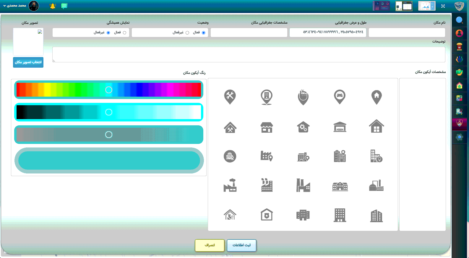Set نمایش همیشگی to فعال
The height and width of the screenshot is (258, 469).
124,33
